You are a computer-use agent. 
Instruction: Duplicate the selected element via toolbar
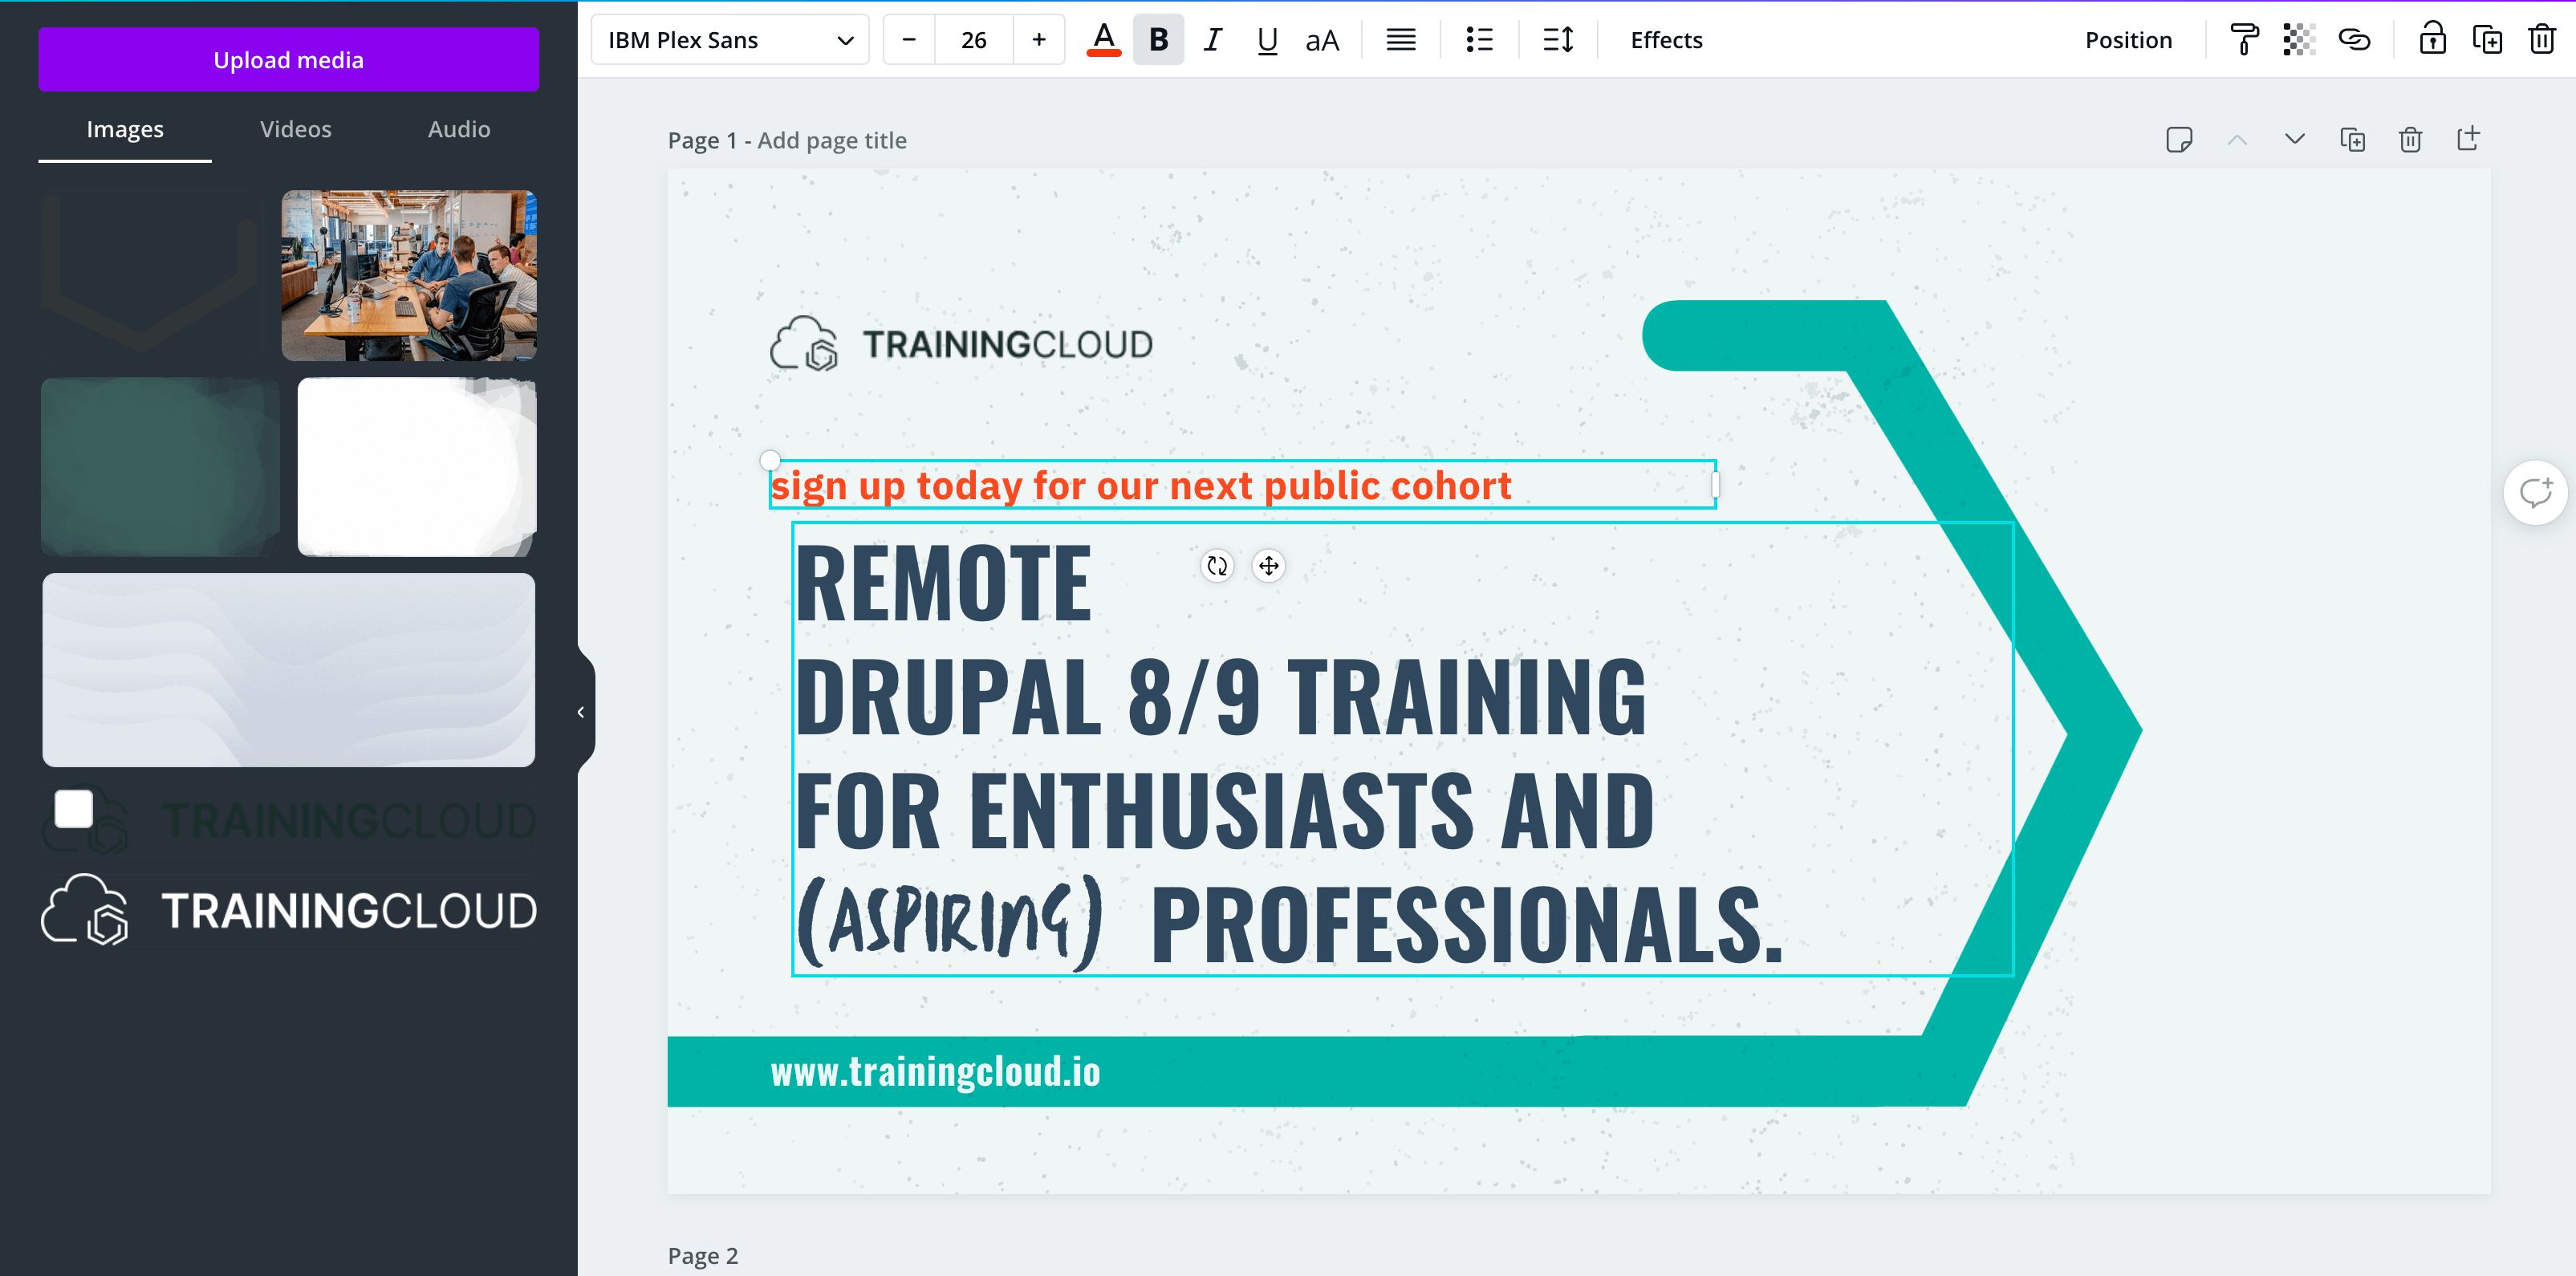(x=2487, y=40)
